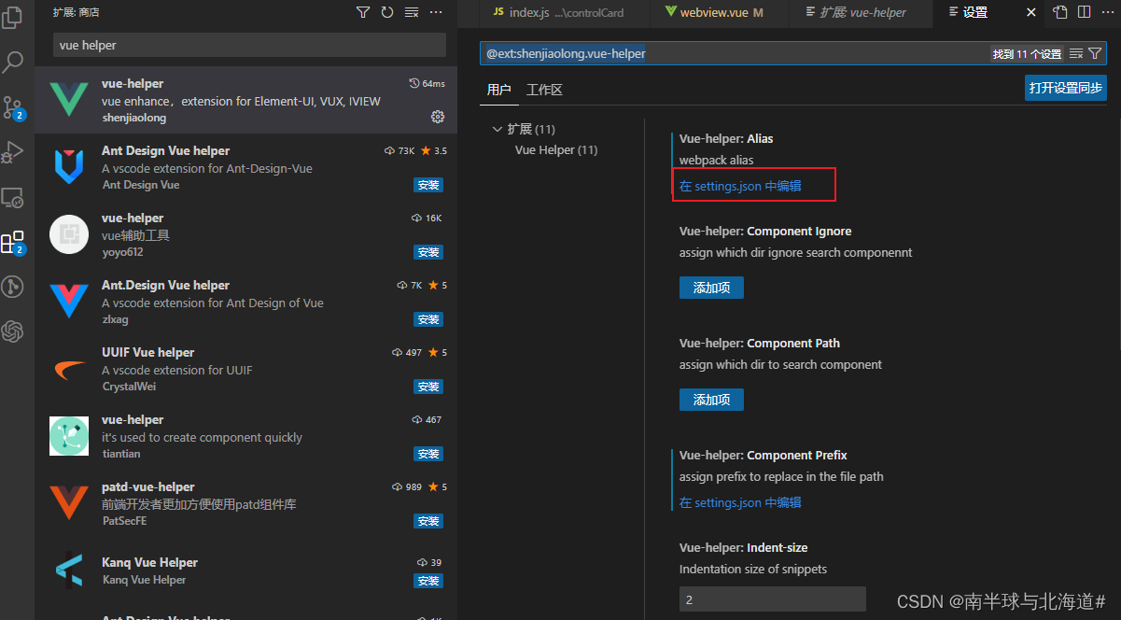Click the manage gear on vue-helper extension
This screenshot has height=620, width=1121.
(437, 117)
